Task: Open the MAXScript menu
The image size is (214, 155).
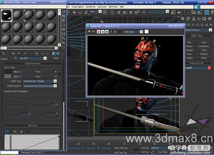Action: coord(113,7)
